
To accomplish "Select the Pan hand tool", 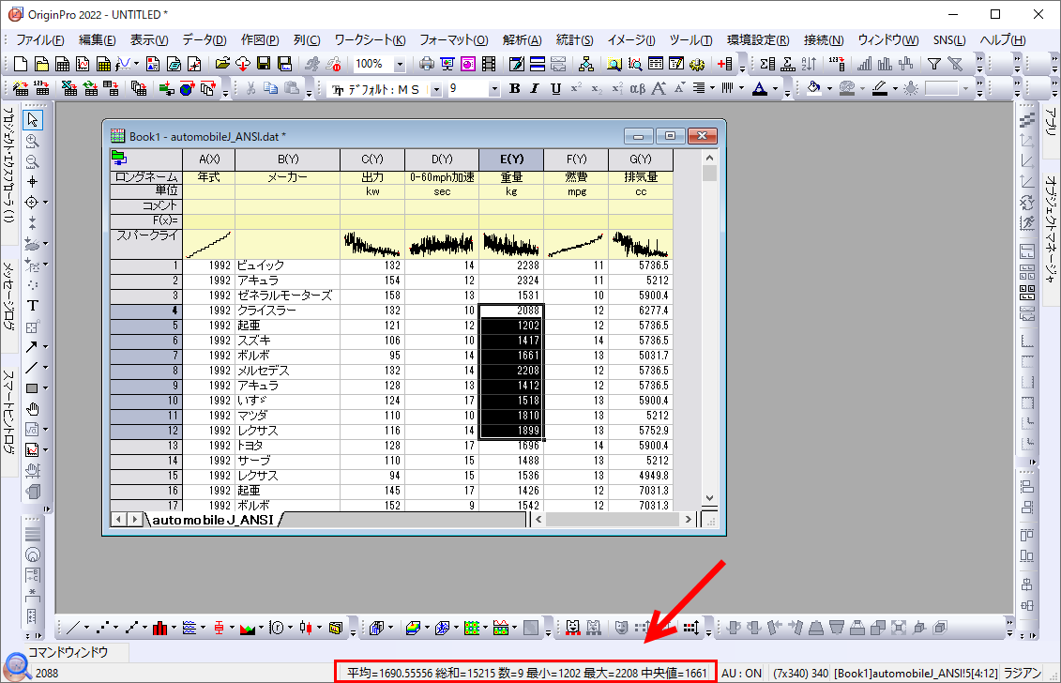I will pos(32,409).
